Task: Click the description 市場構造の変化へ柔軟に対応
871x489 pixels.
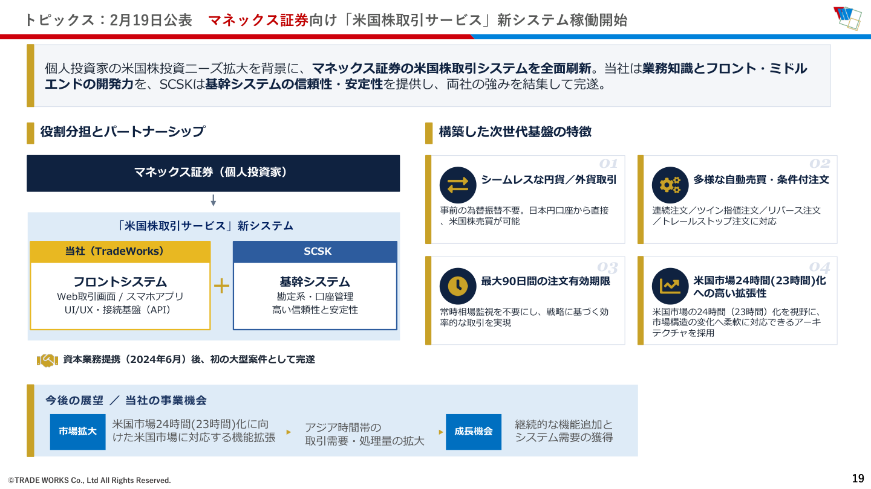Action: [x=737, y=322]
